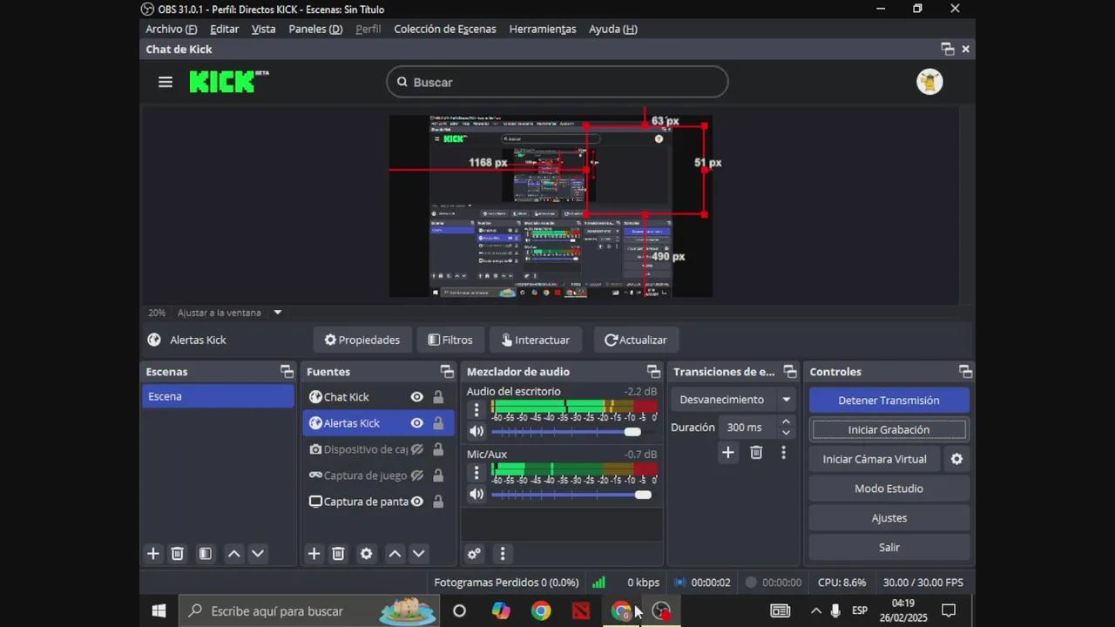
Task: Hide the Chat Kick source
Action: (417, 397)
